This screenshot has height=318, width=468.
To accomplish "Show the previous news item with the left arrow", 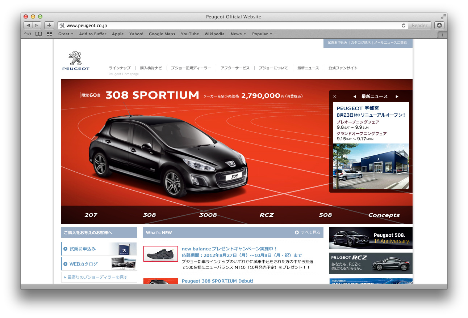I will 355,96.
